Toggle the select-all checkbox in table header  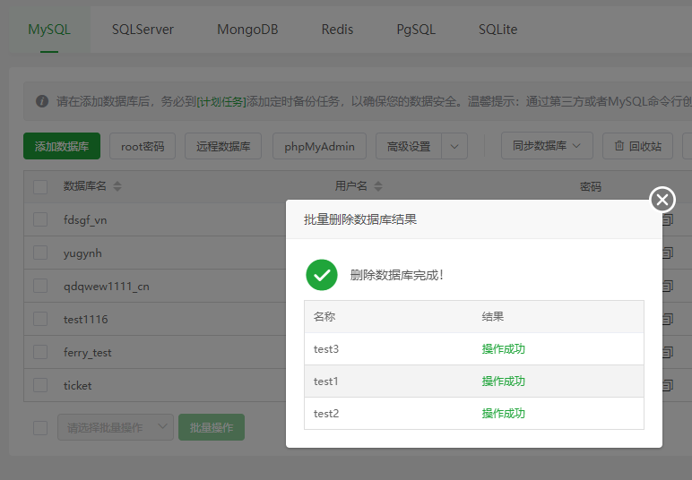40,186
